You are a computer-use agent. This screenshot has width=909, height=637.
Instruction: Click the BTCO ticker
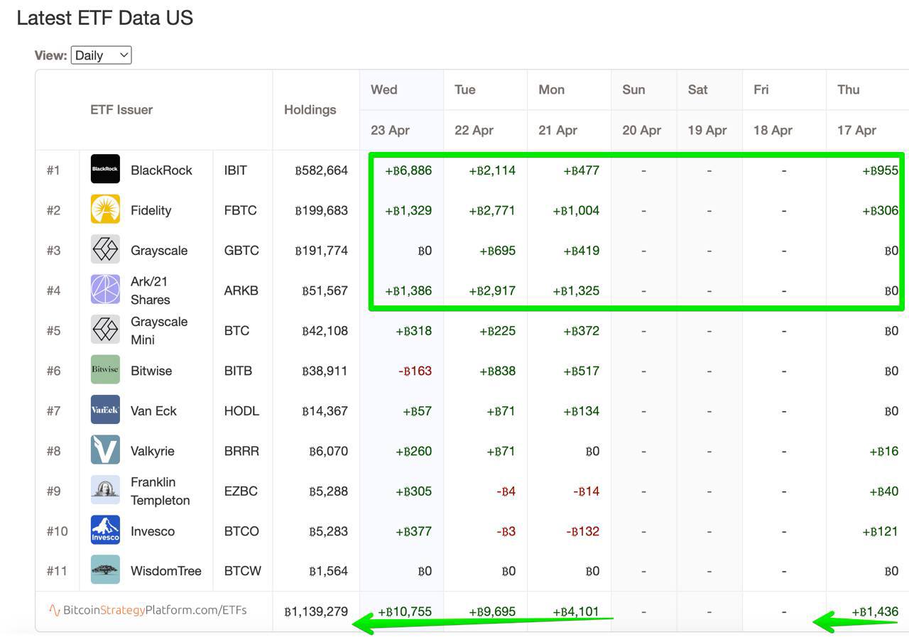[241, 531]
